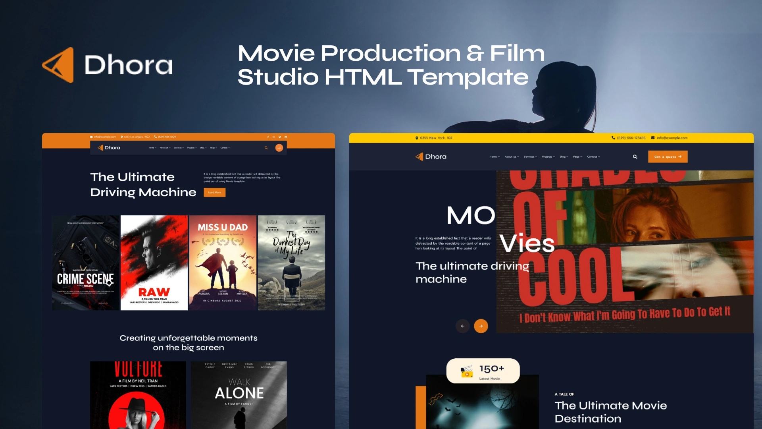Click LinkedIn icon in orange-header page
Image resolution: width=762 pixels, height=429 pixels.
(285, 137)
